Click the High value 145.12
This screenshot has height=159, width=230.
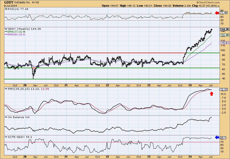131,6
